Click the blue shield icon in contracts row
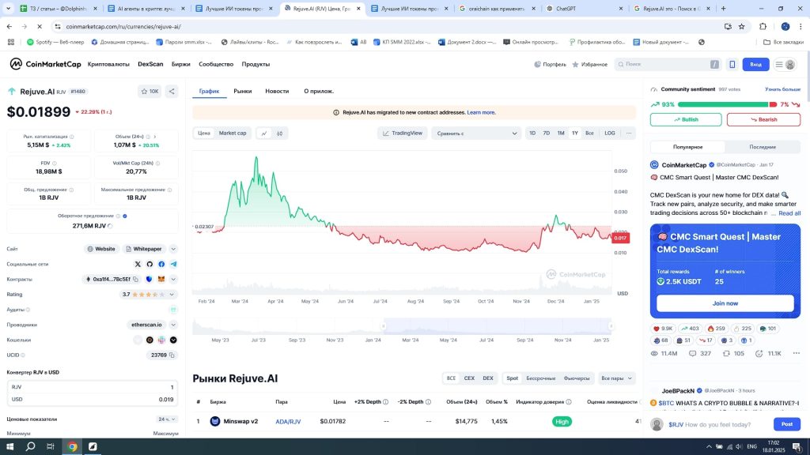 coord(149,279)
